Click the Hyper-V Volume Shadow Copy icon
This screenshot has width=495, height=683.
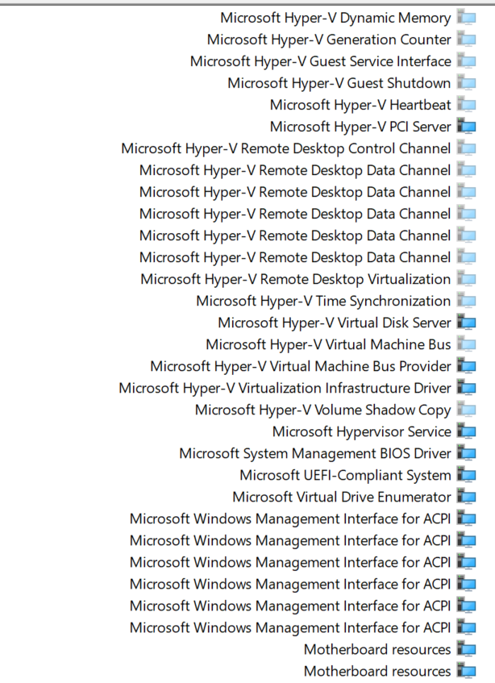click(466, 409)
